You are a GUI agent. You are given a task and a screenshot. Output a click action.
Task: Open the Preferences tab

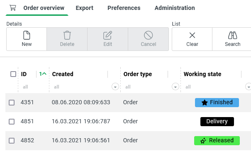click(124, 8)
